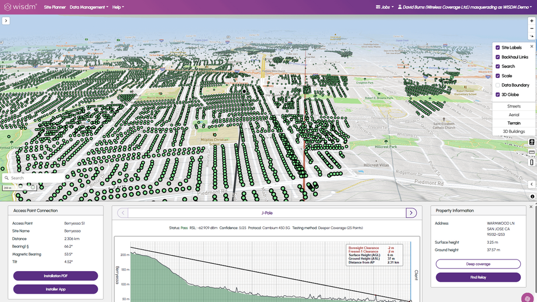Click the Magnetic Bearing value 53.5°
Viewport: 537px width, 302px height.
pyautogui.click(x=68, y=254)
